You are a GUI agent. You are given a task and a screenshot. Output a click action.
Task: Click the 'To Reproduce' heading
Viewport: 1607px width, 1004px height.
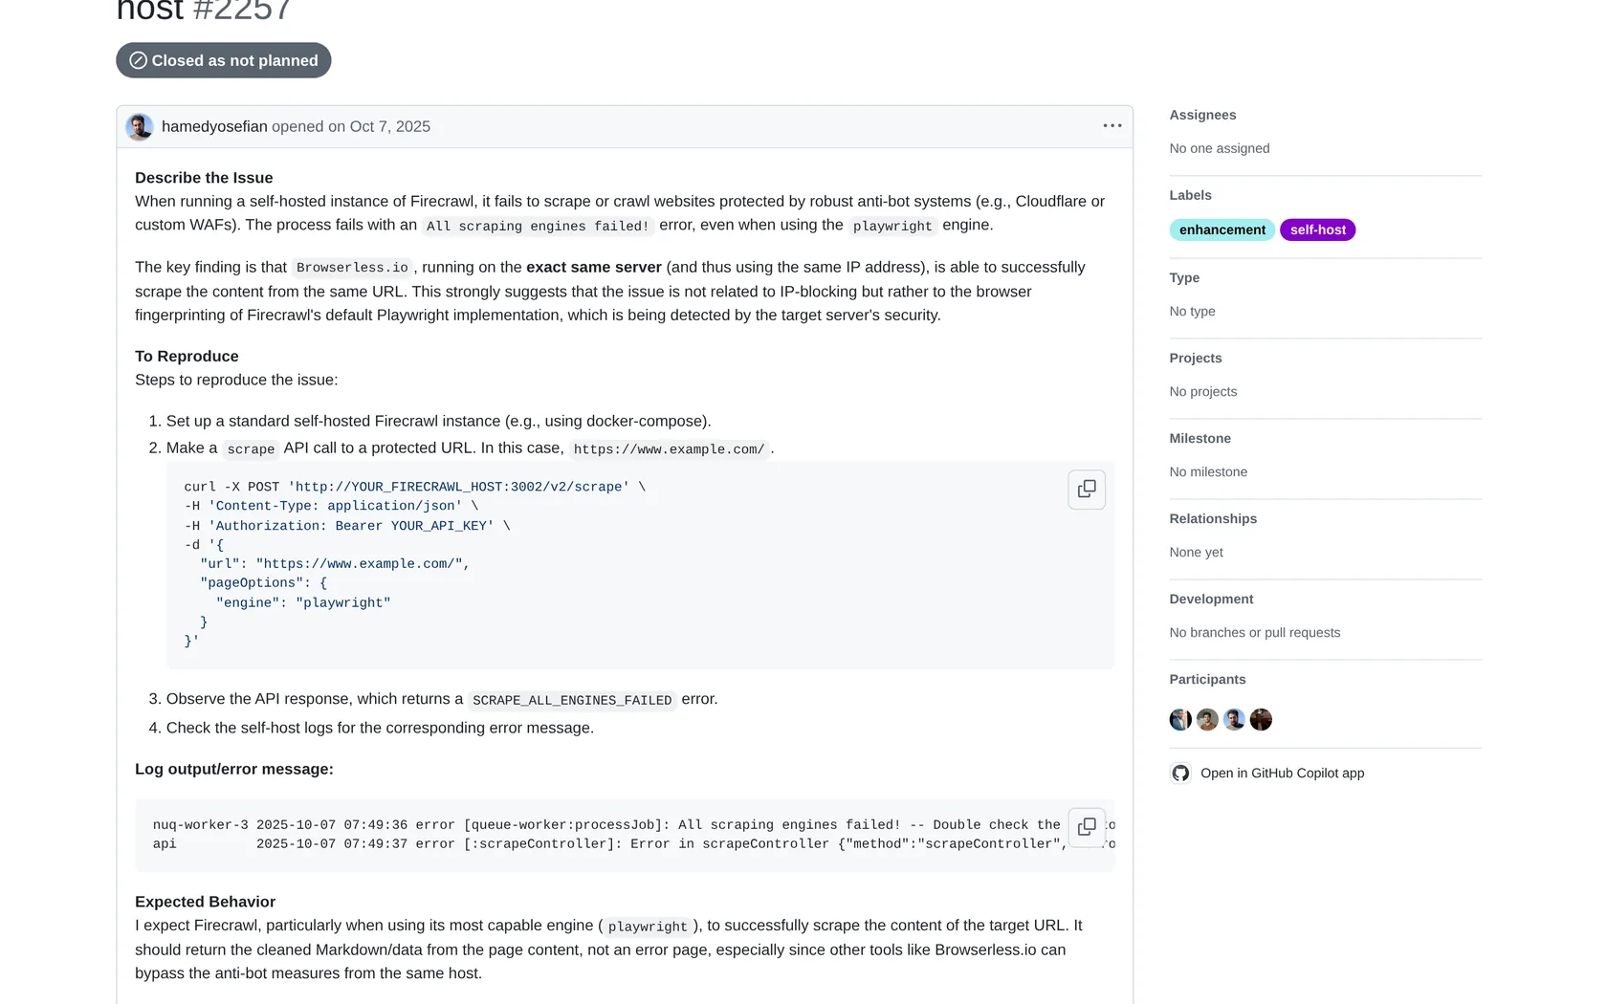pos(187,357)
